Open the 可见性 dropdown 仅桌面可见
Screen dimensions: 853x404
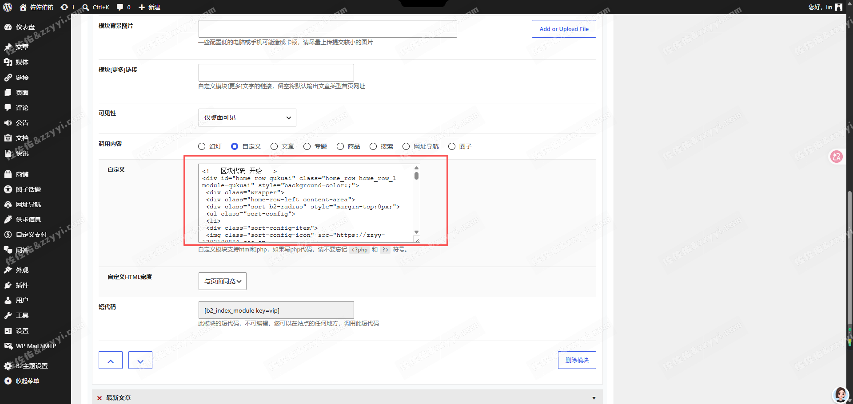[x=247, y=118]
